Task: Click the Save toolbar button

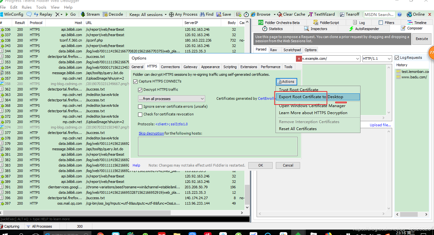Action: pyautogui.click(x=224, y=14)
